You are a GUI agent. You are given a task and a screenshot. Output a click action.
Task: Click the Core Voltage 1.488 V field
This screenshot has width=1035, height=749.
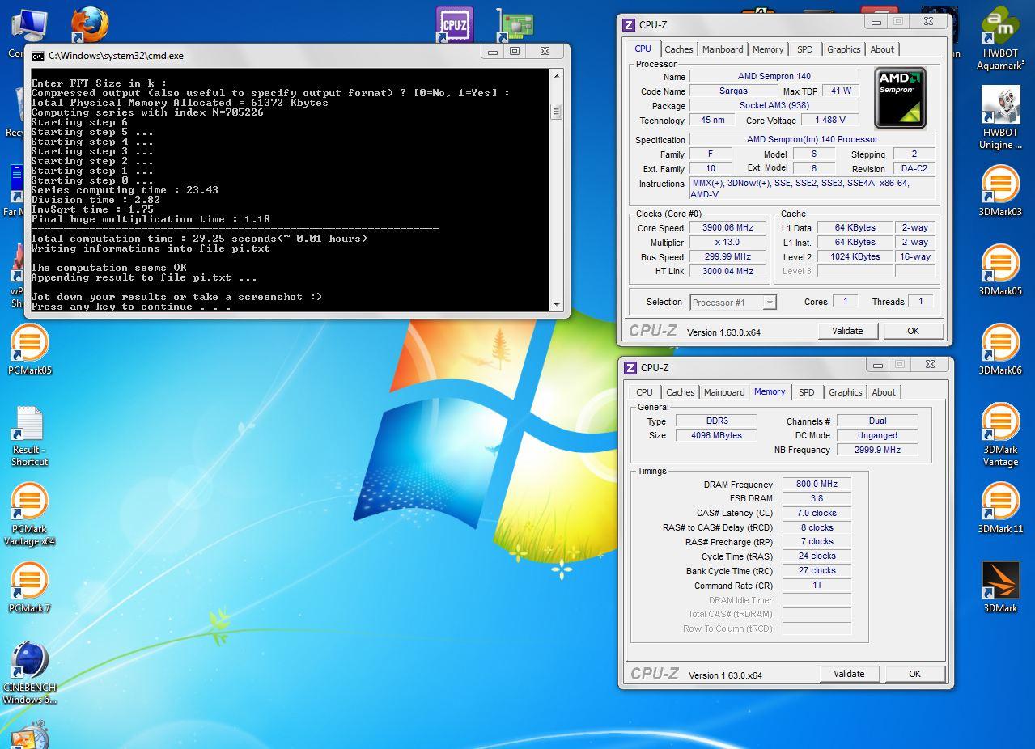coord(829,120)
